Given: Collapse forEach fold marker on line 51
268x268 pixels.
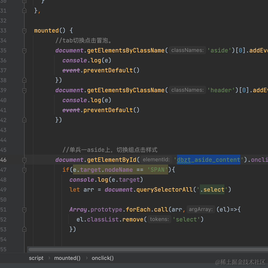Looking at the screenshot, I should coord(24,210).
